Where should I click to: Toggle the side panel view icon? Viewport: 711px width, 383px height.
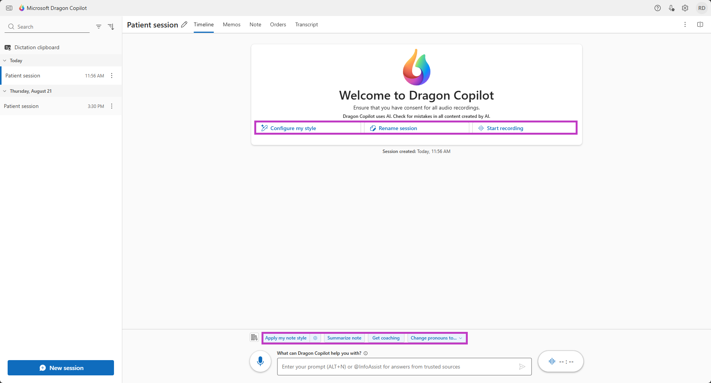coord(700,24)
